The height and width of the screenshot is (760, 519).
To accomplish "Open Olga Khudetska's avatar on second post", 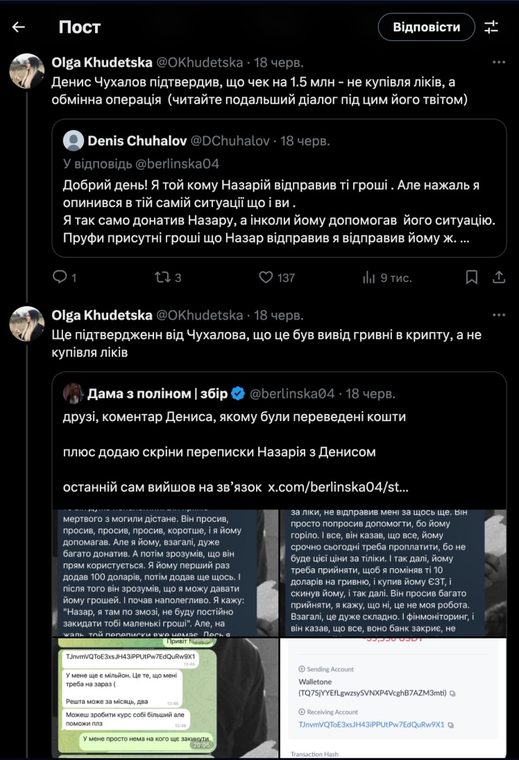I will click(27, 323).
